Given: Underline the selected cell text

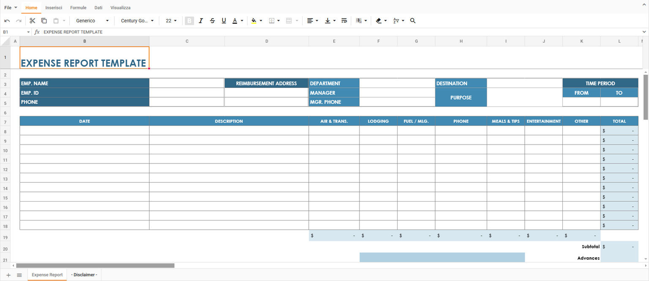Looking at the screenshot, I should tap(224, 20).
